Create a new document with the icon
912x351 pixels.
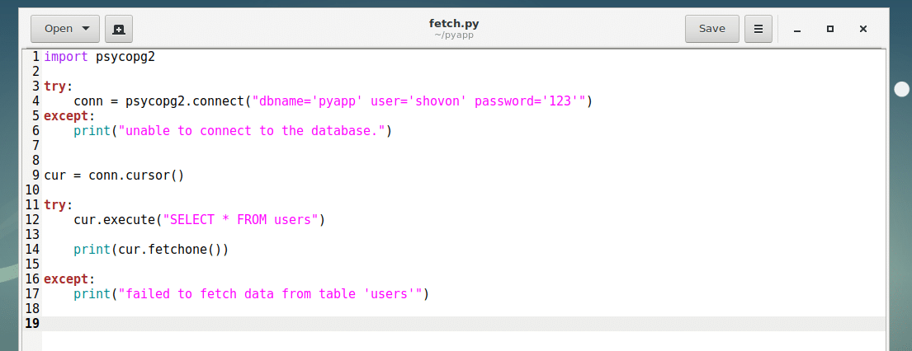pyautogui.click(x=119, y=29)
